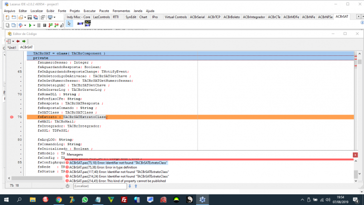Pause program execution
Screen dimensions: 364x205
pyautogui.click(x=39, y=25)
